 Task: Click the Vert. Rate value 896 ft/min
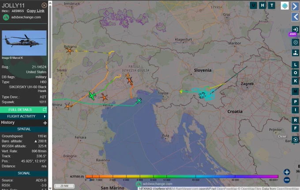(39, 151)
